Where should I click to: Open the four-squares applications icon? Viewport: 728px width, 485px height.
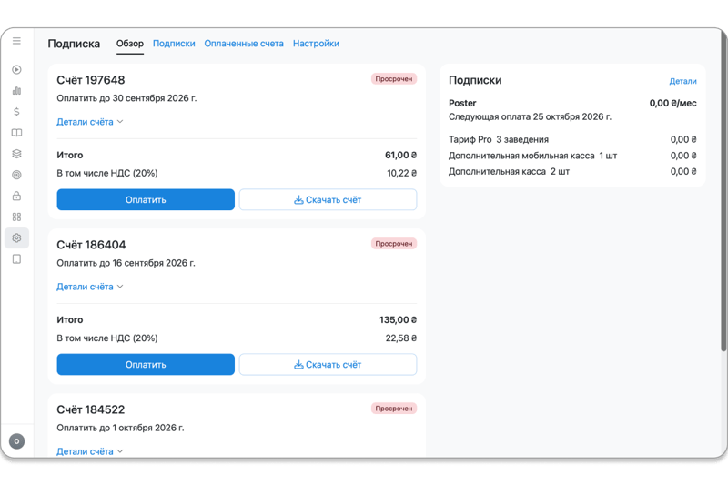(x=16, y=217)
